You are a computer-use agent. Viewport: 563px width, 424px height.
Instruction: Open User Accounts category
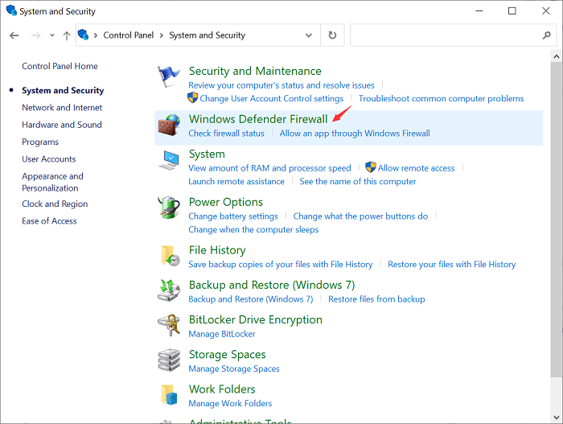(x=49, y=159)
